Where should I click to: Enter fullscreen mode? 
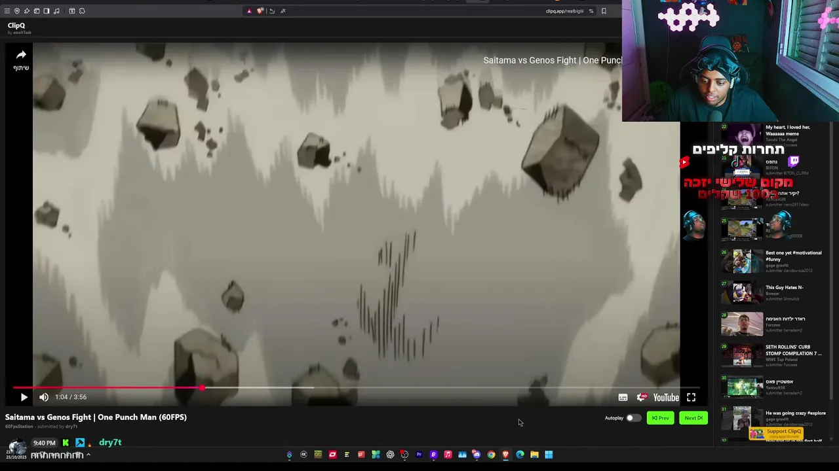coord(691,397)
